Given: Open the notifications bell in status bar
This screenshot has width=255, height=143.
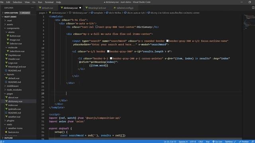Looking at the screenshot, I should (x=253, y=141).
